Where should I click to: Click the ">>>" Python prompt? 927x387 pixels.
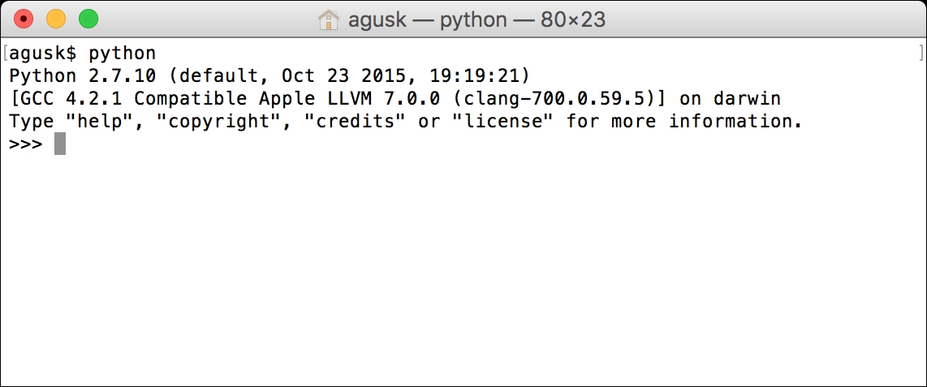[x=26, y=144]
